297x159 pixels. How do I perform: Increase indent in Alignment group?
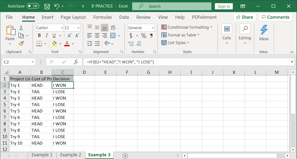coord(97,44)
